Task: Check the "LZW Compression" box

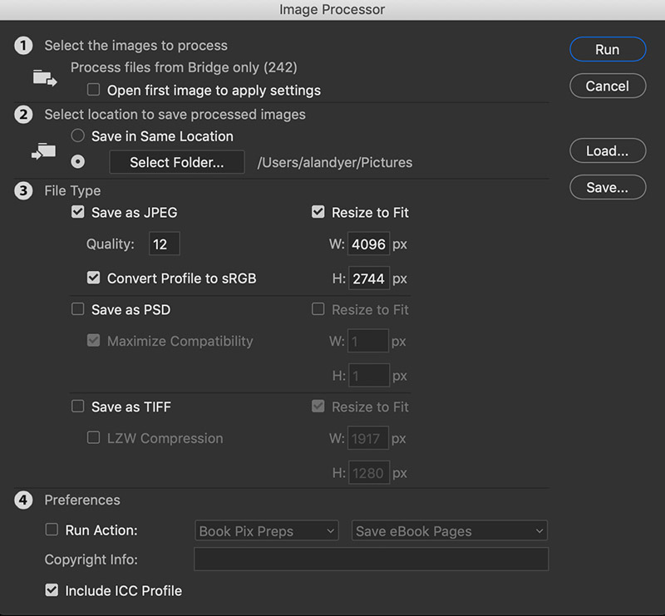Action: 93,438
